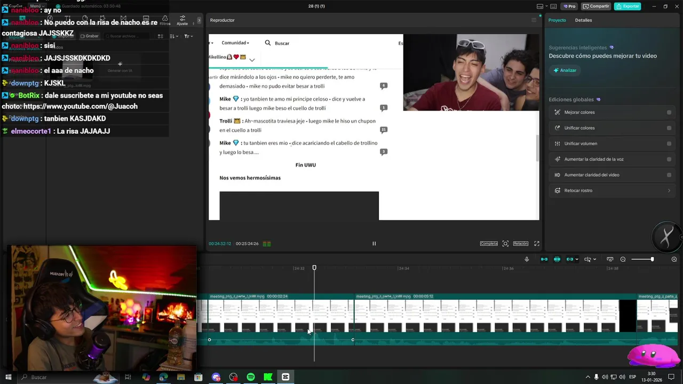Open the layout switcher icon in title bar
The image size is (683, 384).
click(x=540, y=6)
